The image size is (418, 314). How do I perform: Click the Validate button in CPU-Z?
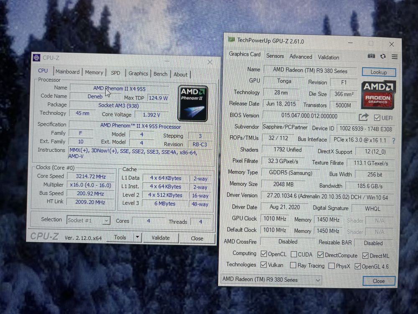coord(161,238)
